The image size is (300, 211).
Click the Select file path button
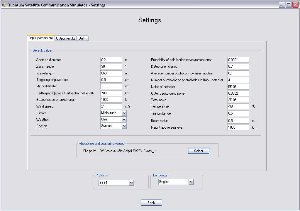click(x=199, y=151)
